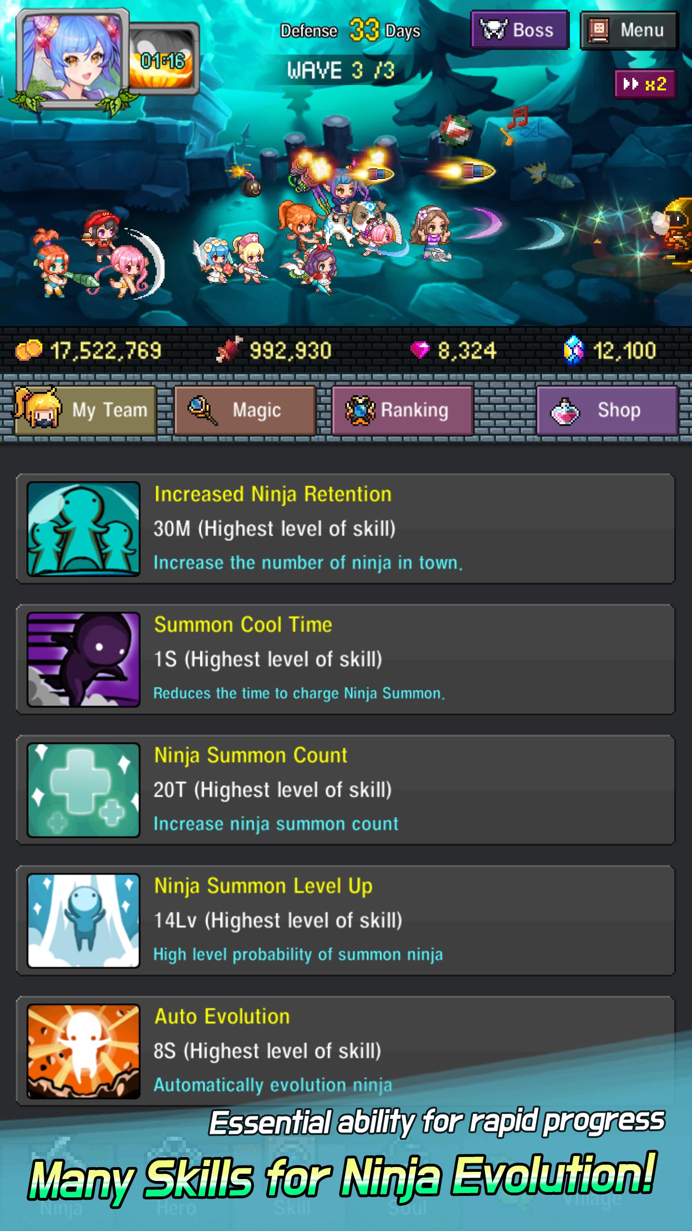This screenshot has width=692, height=1231.
Task: Tap the rainbow crystal currency counter
Action: point(609,350)
